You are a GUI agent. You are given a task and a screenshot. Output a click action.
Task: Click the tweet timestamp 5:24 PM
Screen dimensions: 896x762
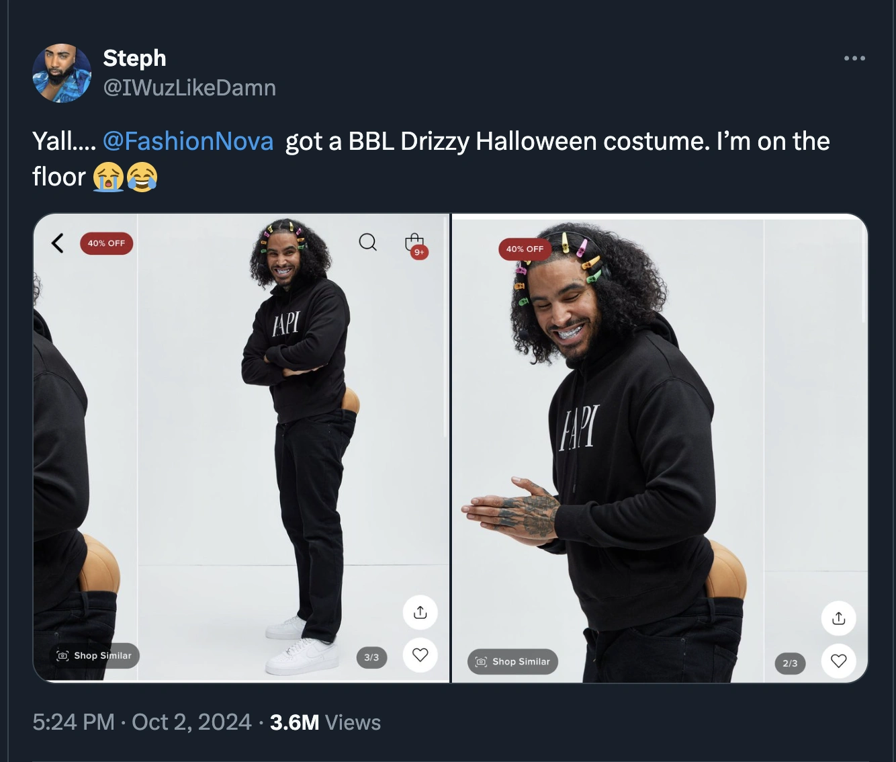tap(73, 722)
